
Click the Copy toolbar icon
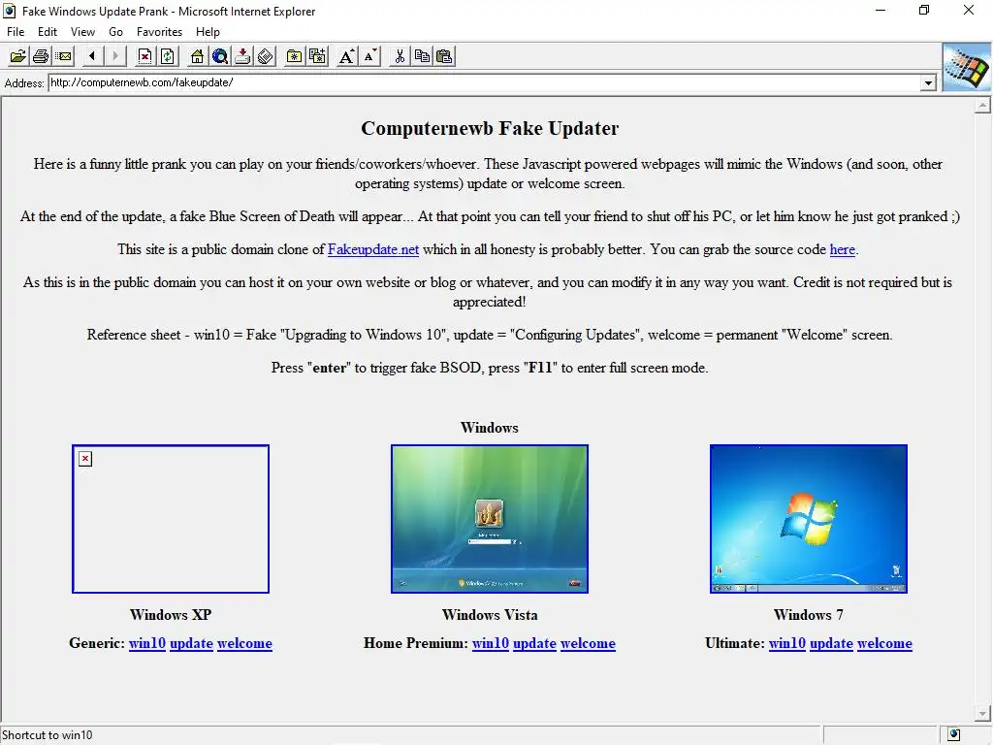(422, 56)
